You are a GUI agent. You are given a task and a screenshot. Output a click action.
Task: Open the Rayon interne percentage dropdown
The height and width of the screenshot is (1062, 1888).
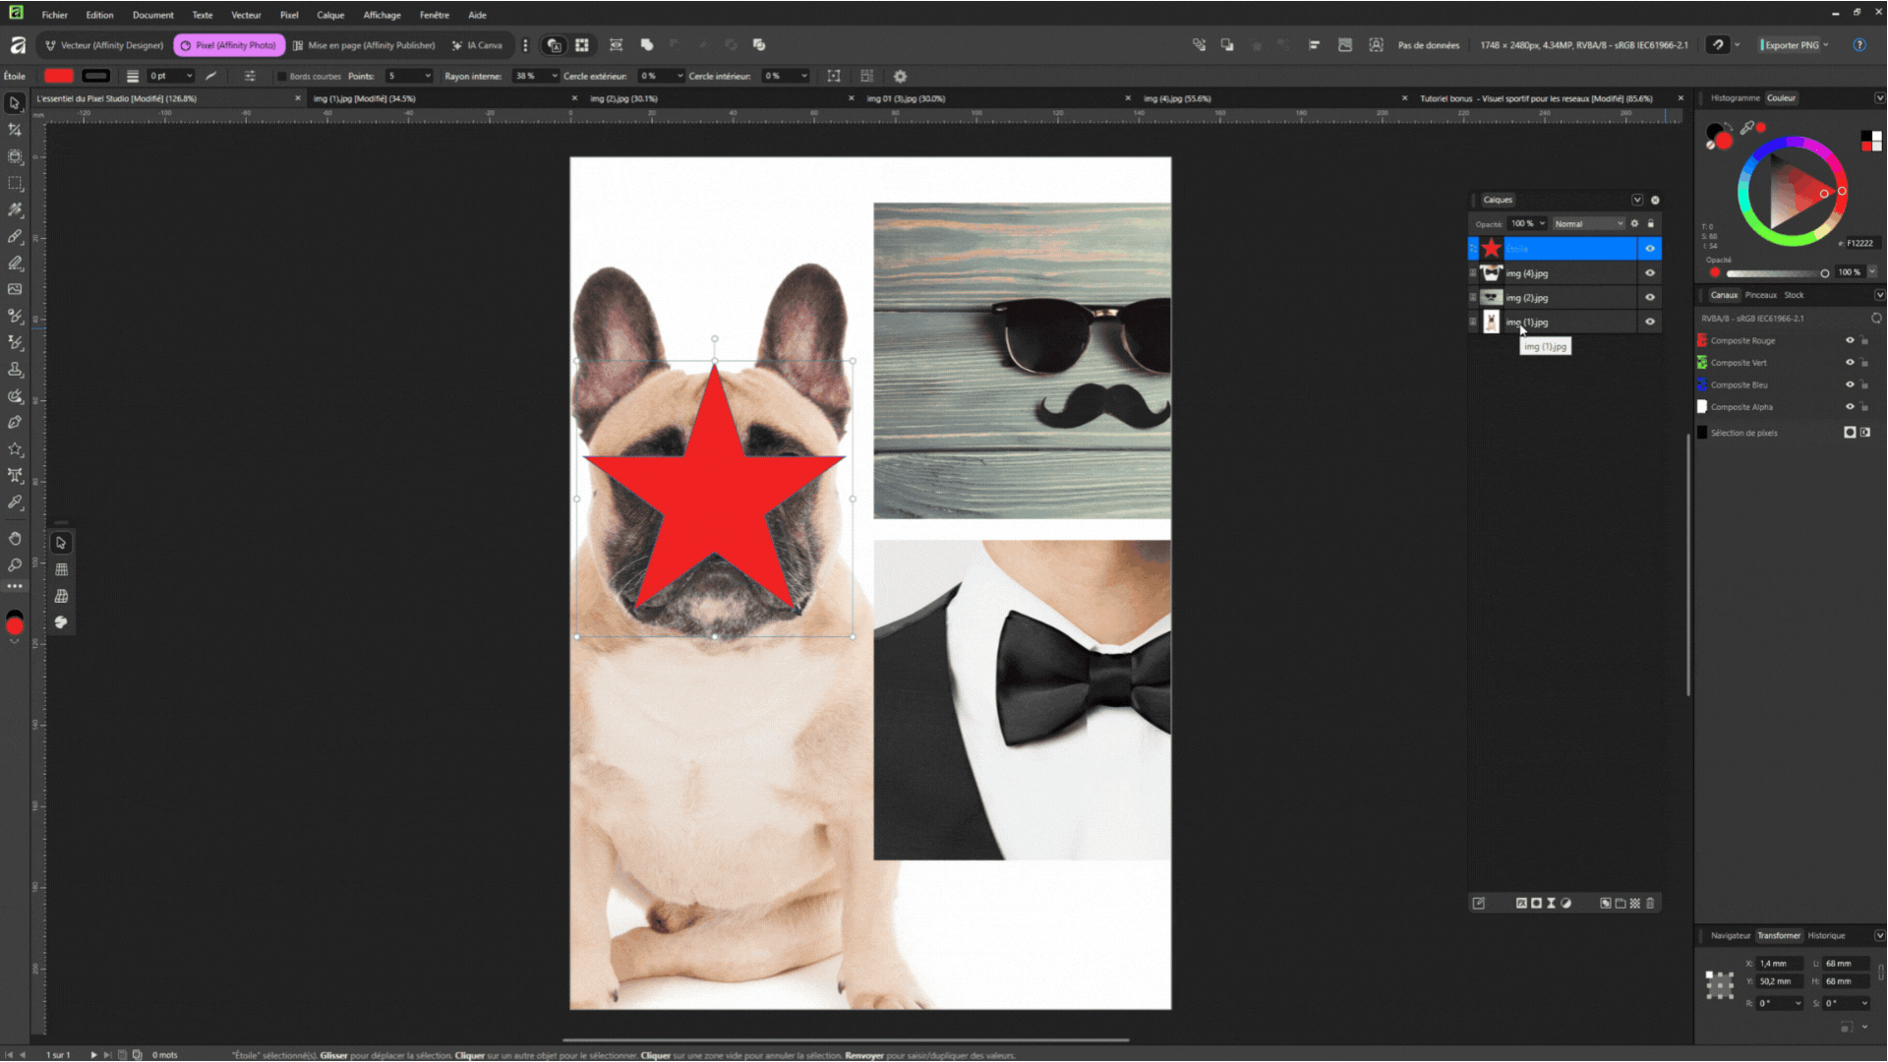554,76
